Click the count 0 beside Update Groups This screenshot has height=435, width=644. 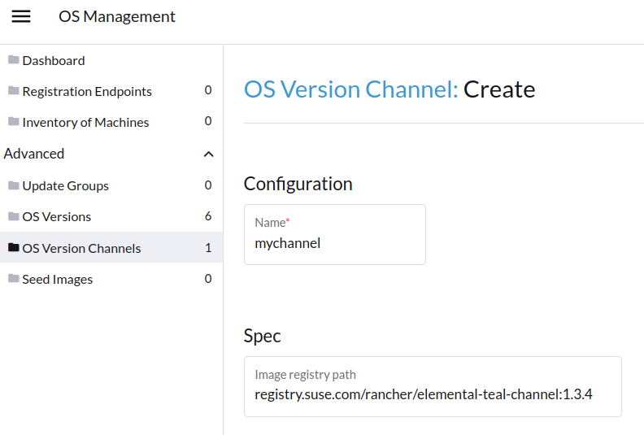(x=208, y=185)
